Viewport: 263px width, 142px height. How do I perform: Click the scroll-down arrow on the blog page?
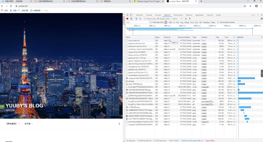tap(119, 123)
